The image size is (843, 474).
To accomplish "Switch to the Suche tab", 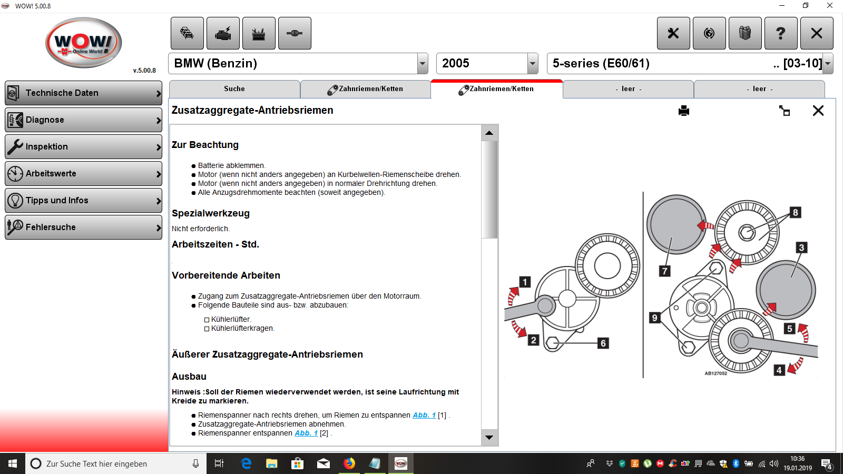I will (234, 89).
